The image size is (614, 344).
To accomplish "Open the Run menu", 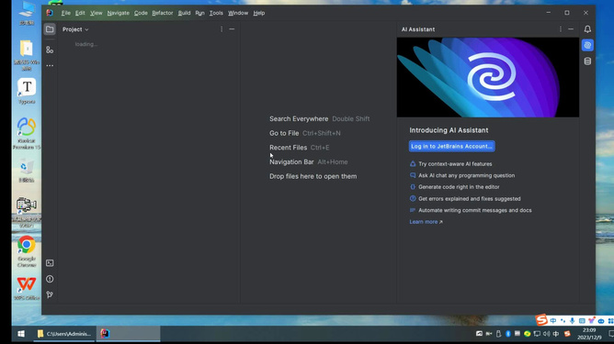I will (x=199, y=13).
